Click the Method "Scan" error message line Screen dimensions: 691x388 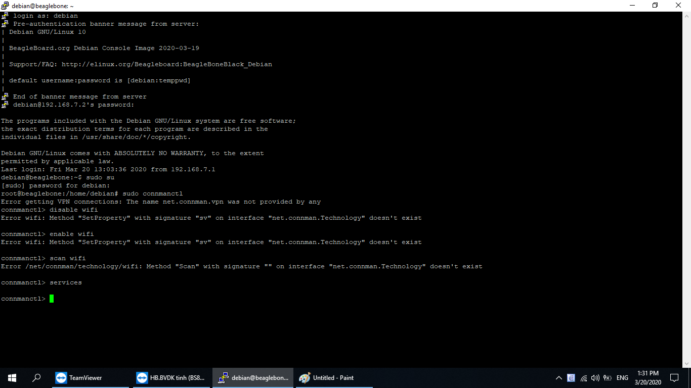(x=242, y=266)
